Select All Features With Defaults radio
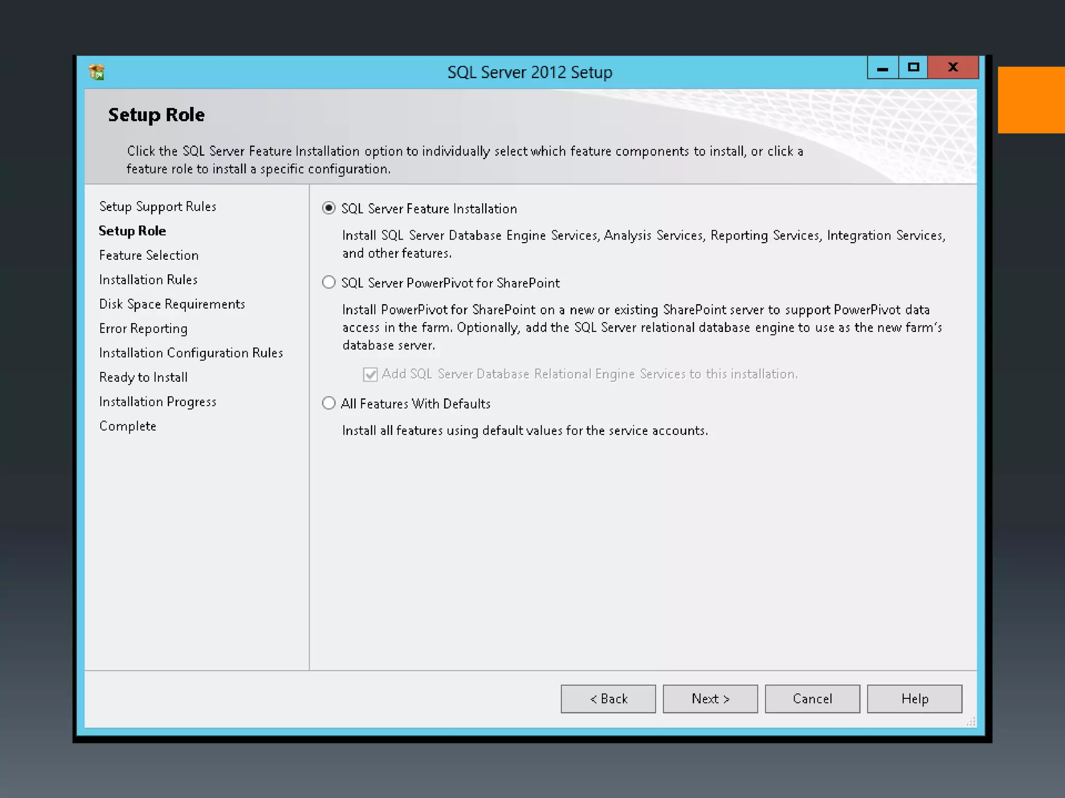 pos(329,404)
